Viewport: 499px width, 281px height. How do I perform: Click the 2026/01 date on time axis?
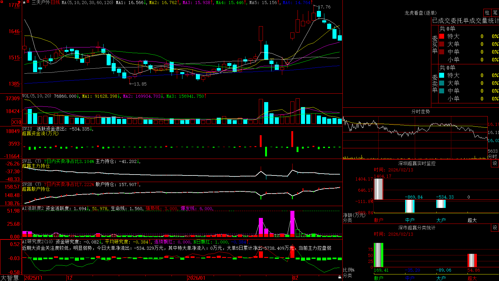click(x=196, y=278)
